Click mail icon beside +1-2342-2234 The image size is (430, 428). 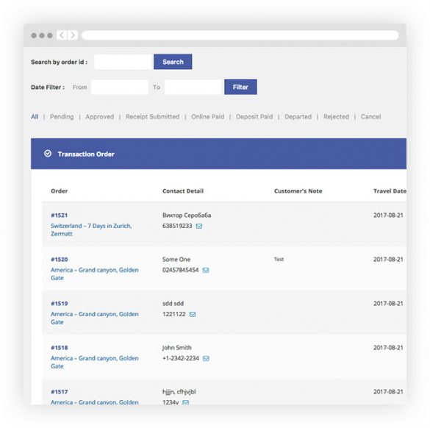click(206, 359)
